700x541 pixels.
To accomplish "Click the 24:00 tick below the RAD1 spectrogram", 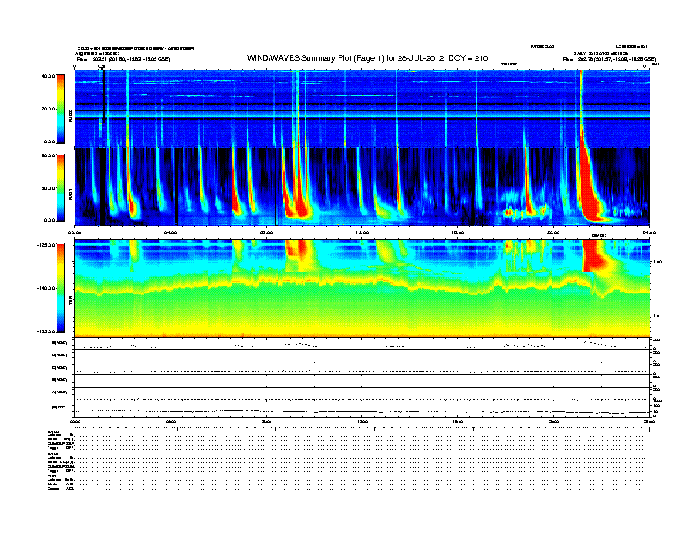I will pos(649,232).
